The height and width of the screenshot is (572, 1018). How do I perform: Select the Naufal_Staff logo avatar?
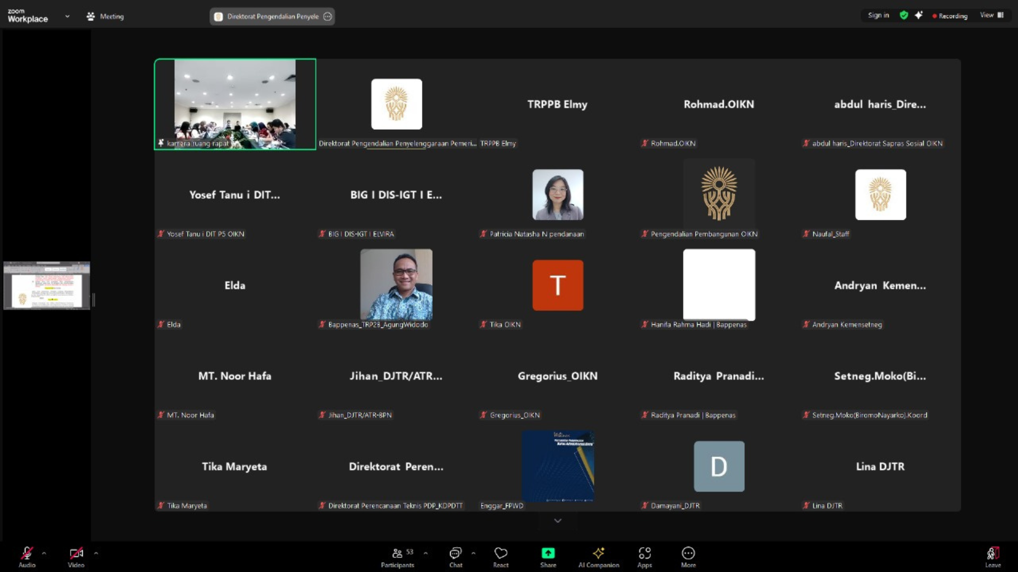[x=881, y=195]
